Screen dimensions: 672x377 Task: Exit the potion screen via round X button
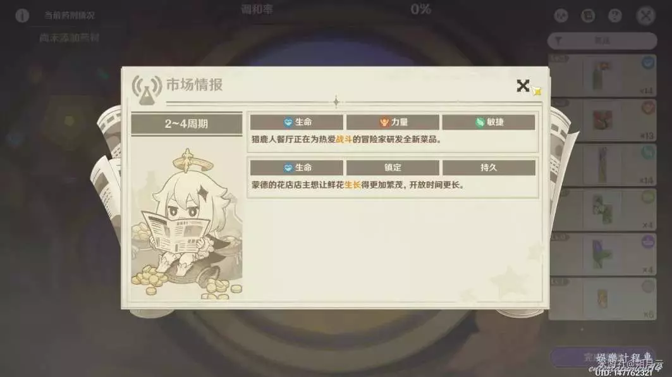(x=645, y=16)
